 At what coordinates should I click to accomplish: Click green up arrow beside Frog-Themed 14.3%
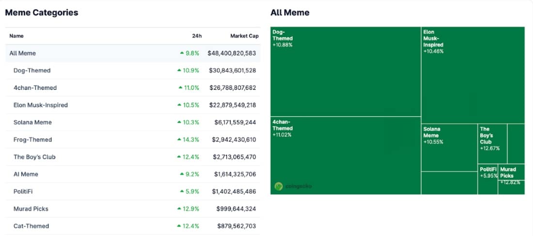point(179,139)
